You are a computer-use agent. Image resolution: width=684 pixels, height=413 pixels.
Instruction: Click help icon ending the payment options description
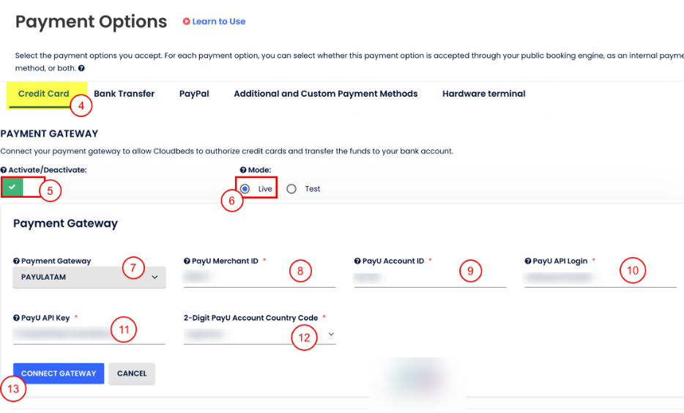pos(81,68)
